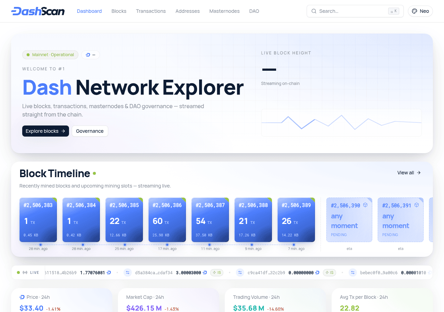Click the DashScan logo
This screenshot has width=444, height=312.
(x=38, y=11)
